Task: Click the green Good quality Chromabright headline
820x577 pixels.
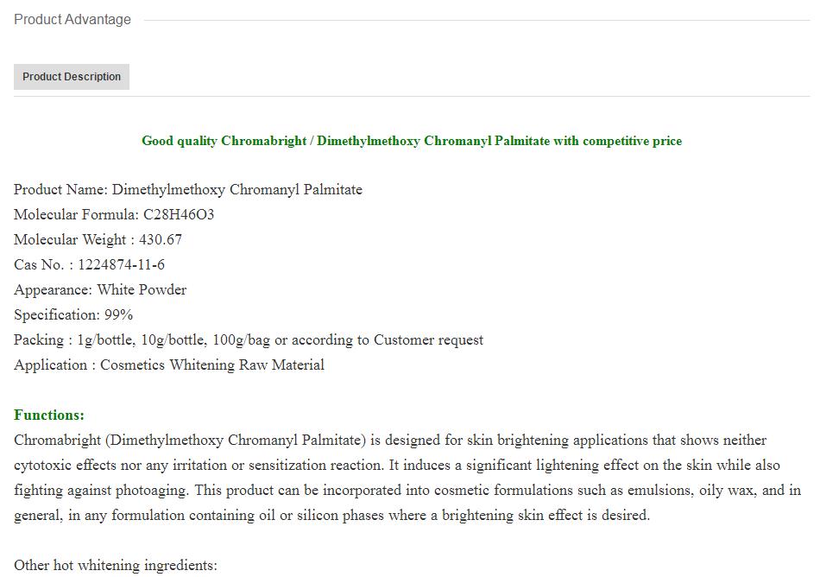Action: pyautogui.click(x=411, y=141)
